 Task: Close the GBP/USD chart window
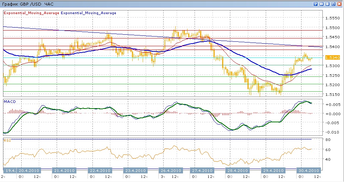tap(340, 4)
